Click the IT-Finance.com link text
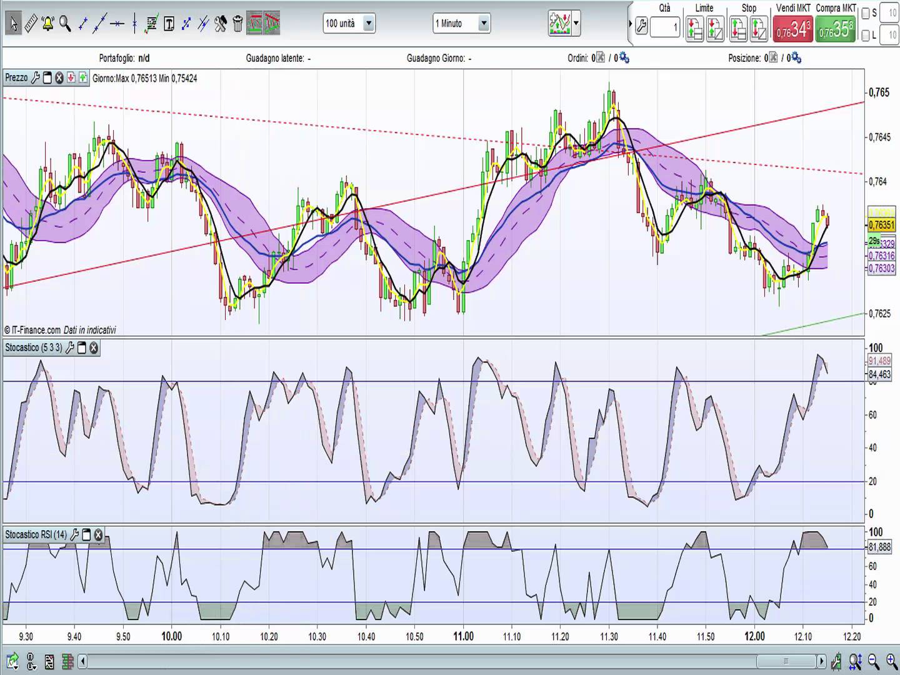Viewport: 900px width, 675px height. click(36, 330)
